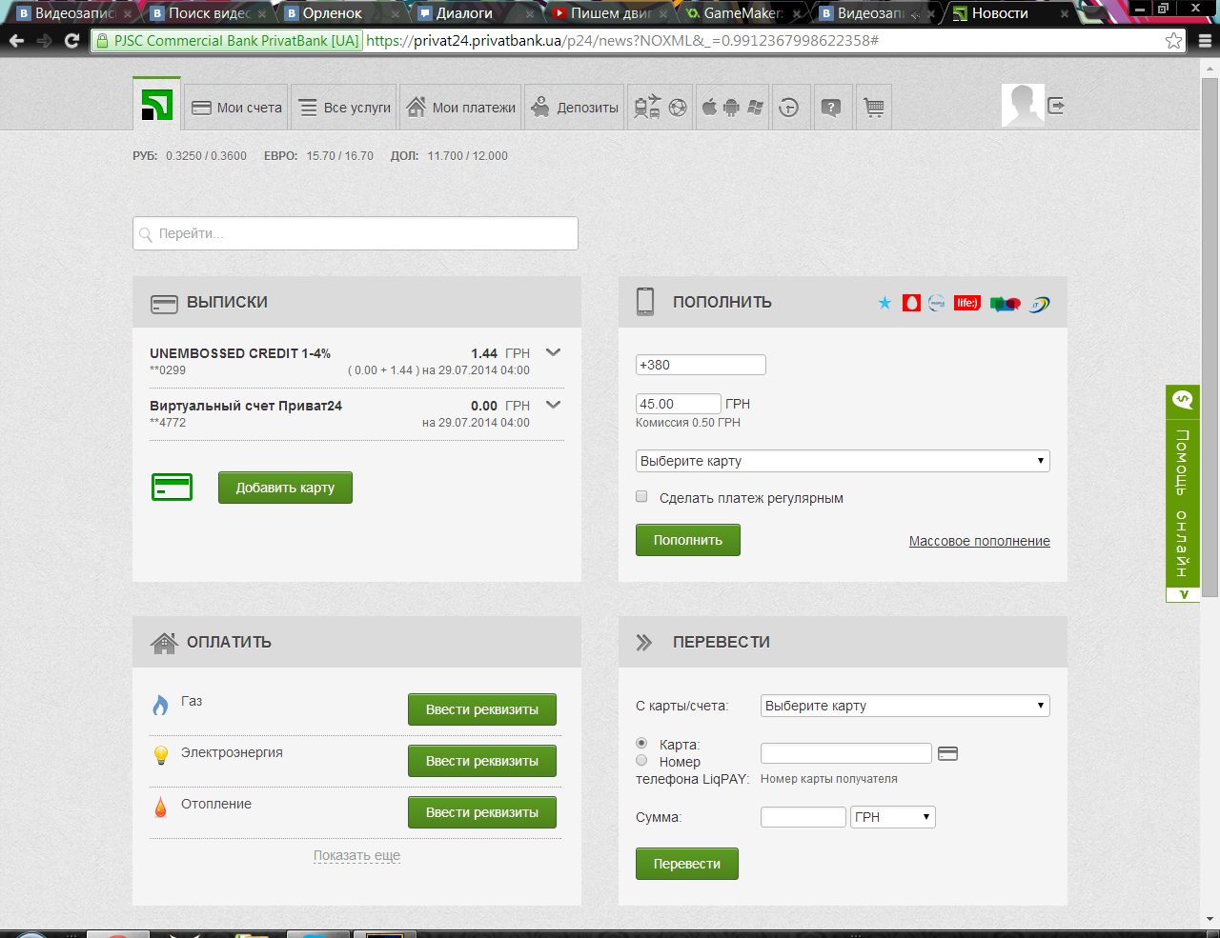Click the Перевести button
This screenshot has height=938, width=1220.
tap(687, 864)
